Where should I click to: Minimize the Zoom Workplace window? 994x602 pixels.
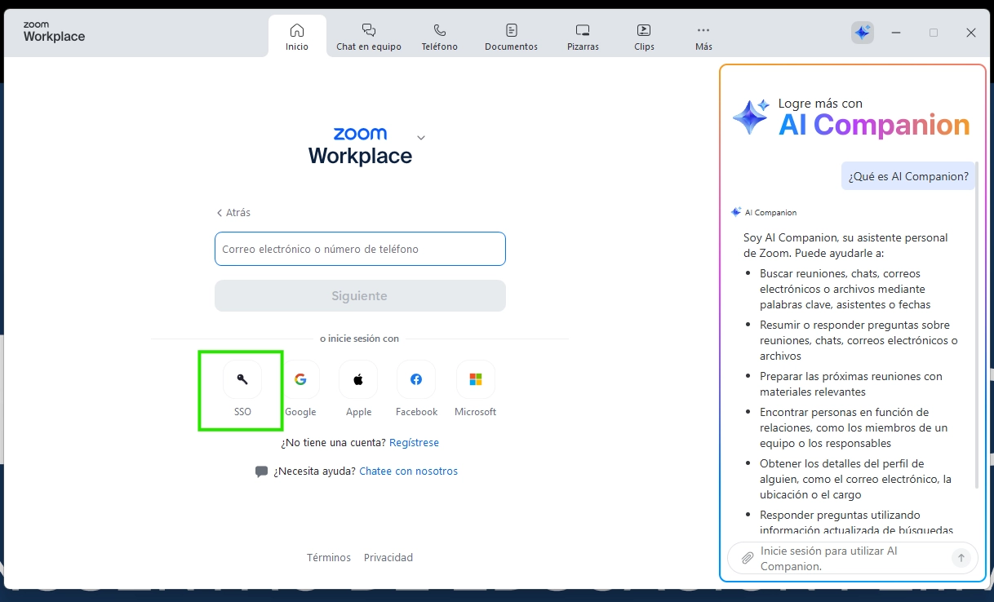(896, 33)
